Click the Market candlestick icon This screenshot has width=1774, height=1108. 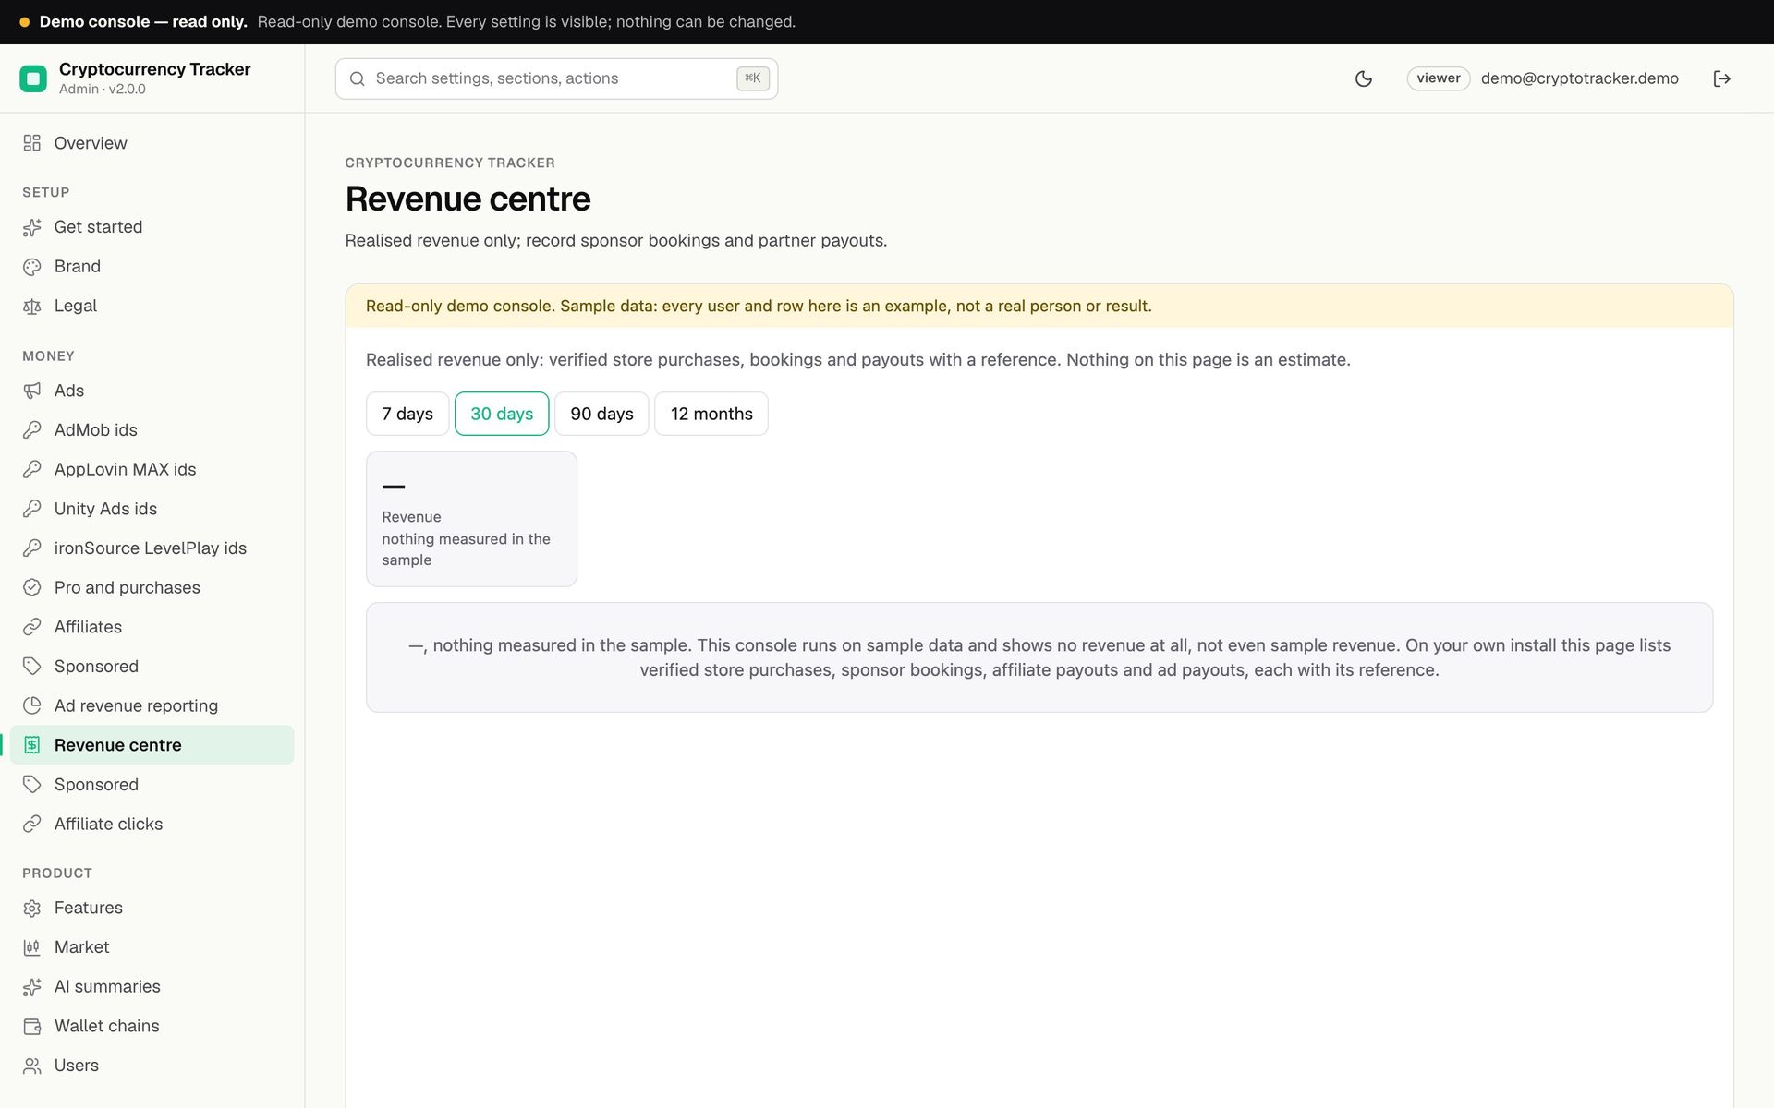(32, 947)
